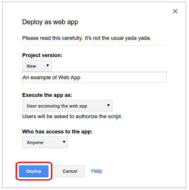189x190 pixels.
Task: Click the 'Who has access to the app:' label
Action: pyautogui.click(x=57, y=132)
